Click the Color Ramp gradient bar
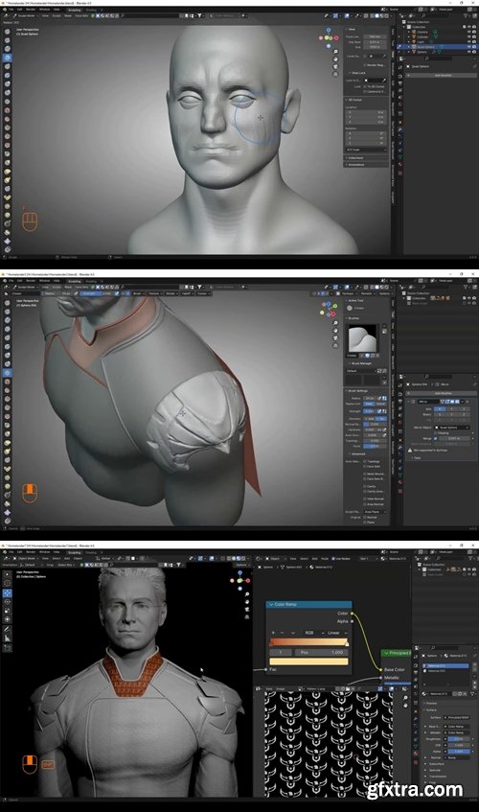 pos(308,642)
